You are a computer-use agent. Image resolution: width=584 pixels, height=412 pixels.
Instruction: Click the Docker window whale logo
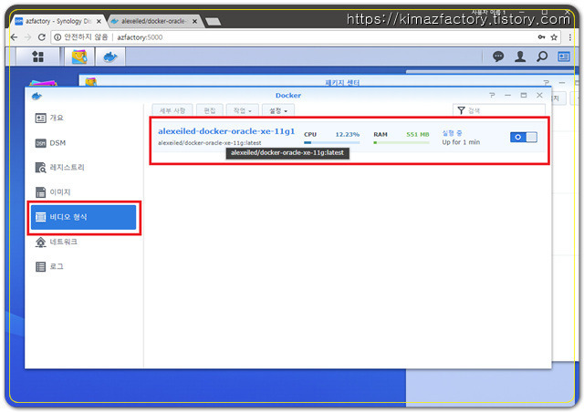(x=36, y=97)
